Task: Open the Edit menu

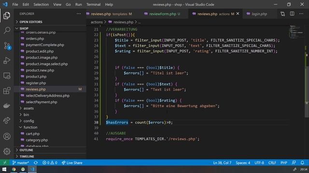Action: 26,4
